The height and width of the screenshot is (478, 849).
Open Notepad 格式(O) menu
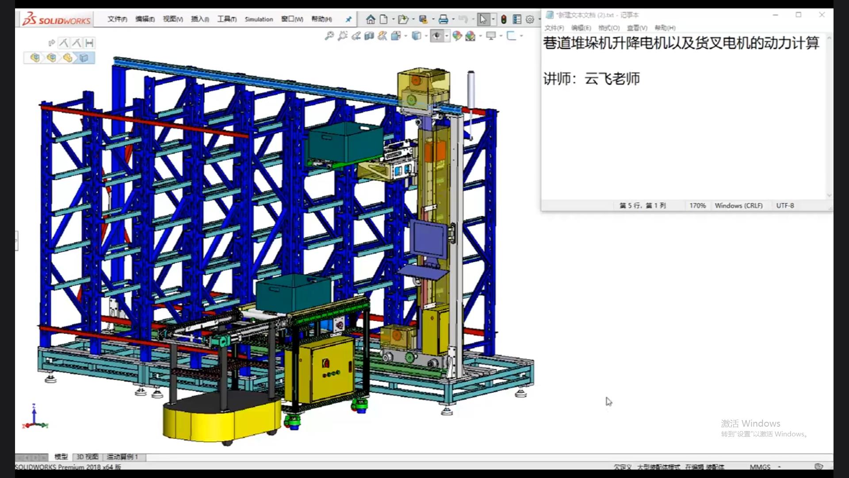(x=609, y=28)
